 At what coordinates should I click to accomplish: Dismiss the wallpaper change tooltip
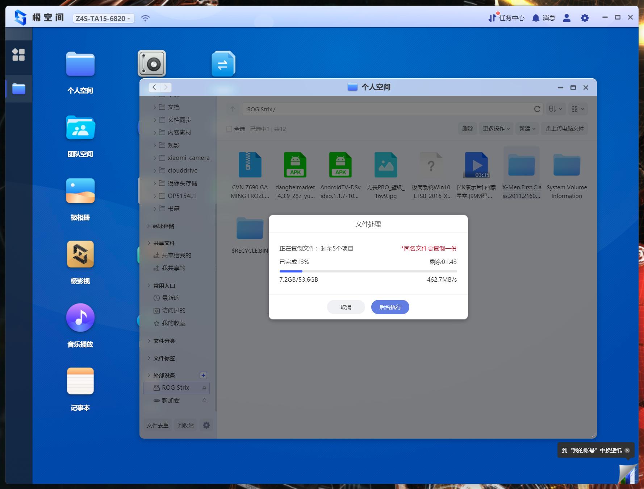coord(627,450)
